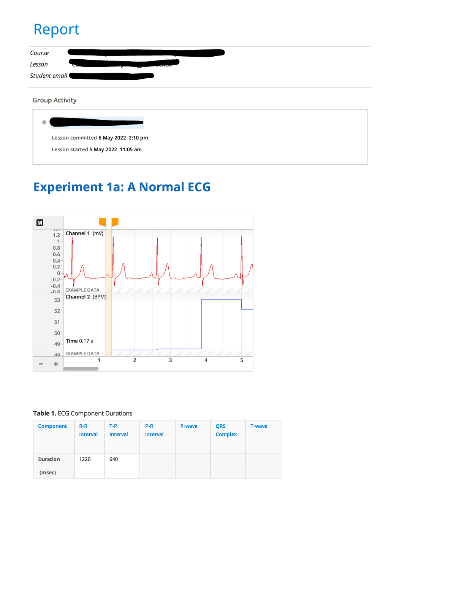Click the T-P Interval column header

point(119,430)
